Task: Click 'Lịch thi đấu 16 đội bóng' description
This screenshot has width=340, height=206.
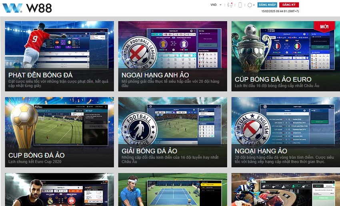Action: pos(277,86)
